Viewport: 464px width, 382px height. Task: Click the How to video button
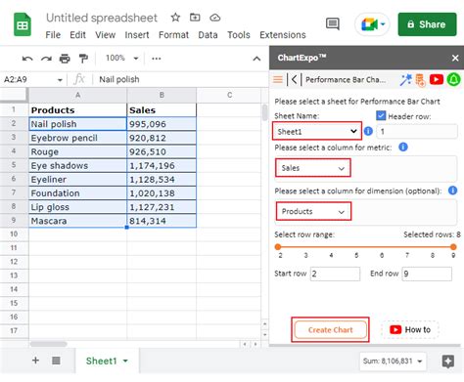[x=410, y=330]
